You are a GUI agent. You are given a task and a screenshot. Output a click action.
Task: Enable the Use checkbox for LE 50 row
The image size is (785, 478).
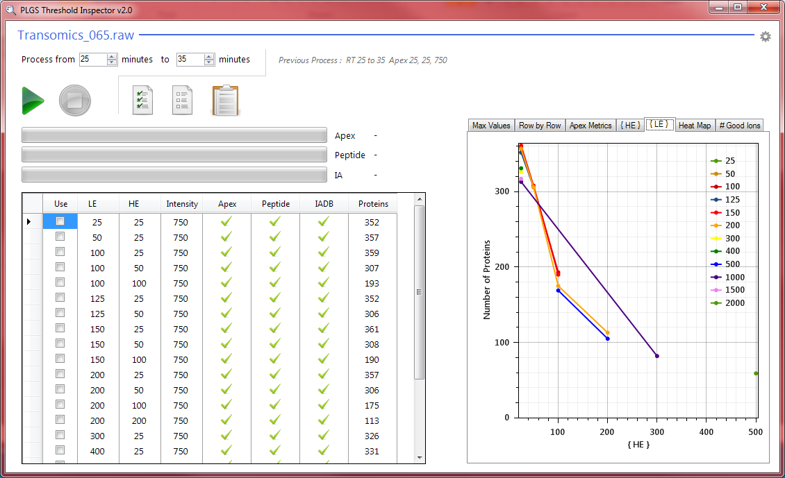(60, 237)
